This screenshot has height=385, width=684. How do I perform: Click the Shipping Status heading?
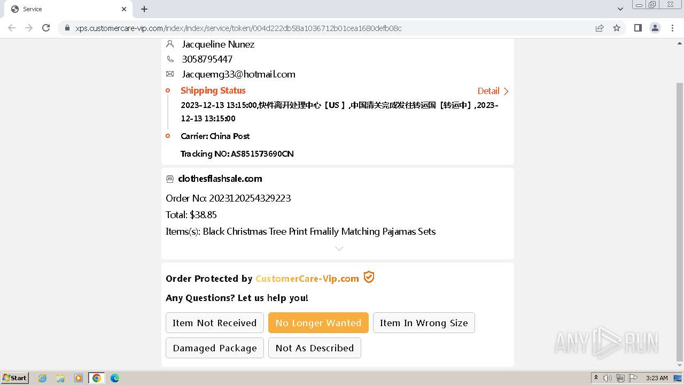pos(213,90)
